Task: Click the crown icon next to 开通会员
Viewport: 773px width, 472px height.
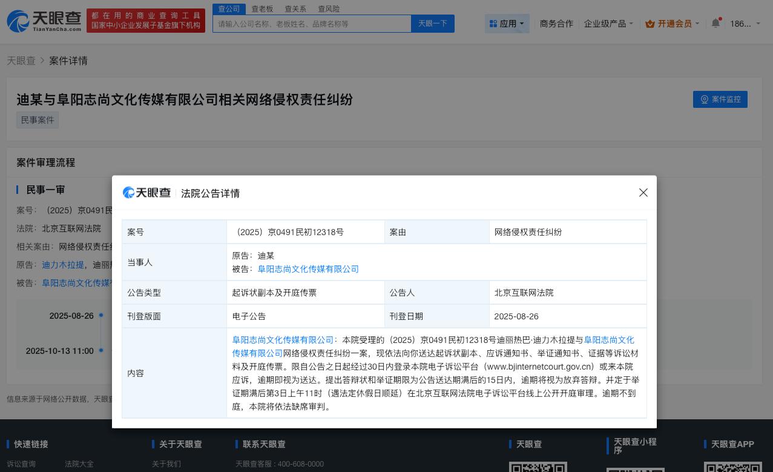Action: 650,24
